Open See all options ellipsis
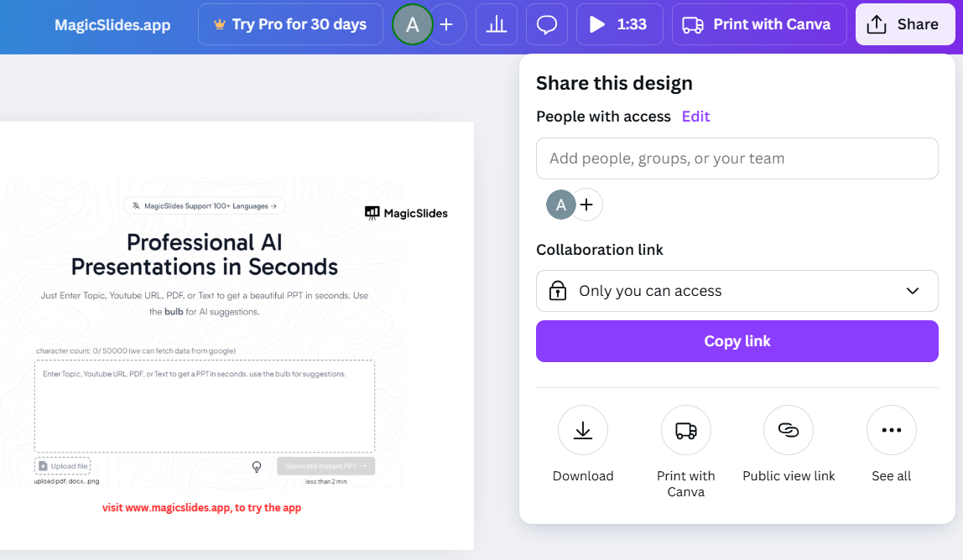 (891, 430)
